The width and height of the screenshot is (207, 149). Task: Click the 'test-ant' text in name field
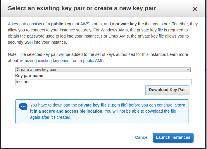click(23, 82)
